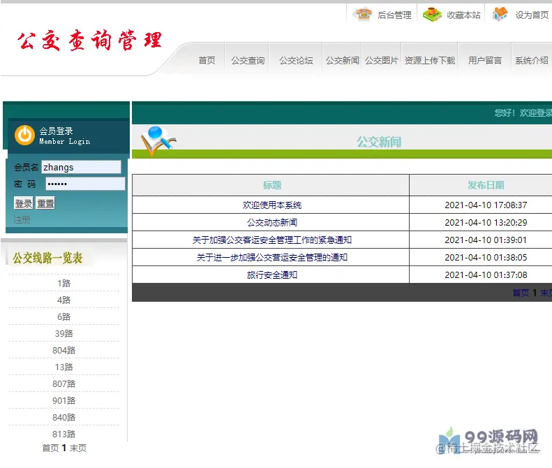This screenshot has height=468, width=552.
Task: Select bus route 901路
Action: tap(64, 401)
